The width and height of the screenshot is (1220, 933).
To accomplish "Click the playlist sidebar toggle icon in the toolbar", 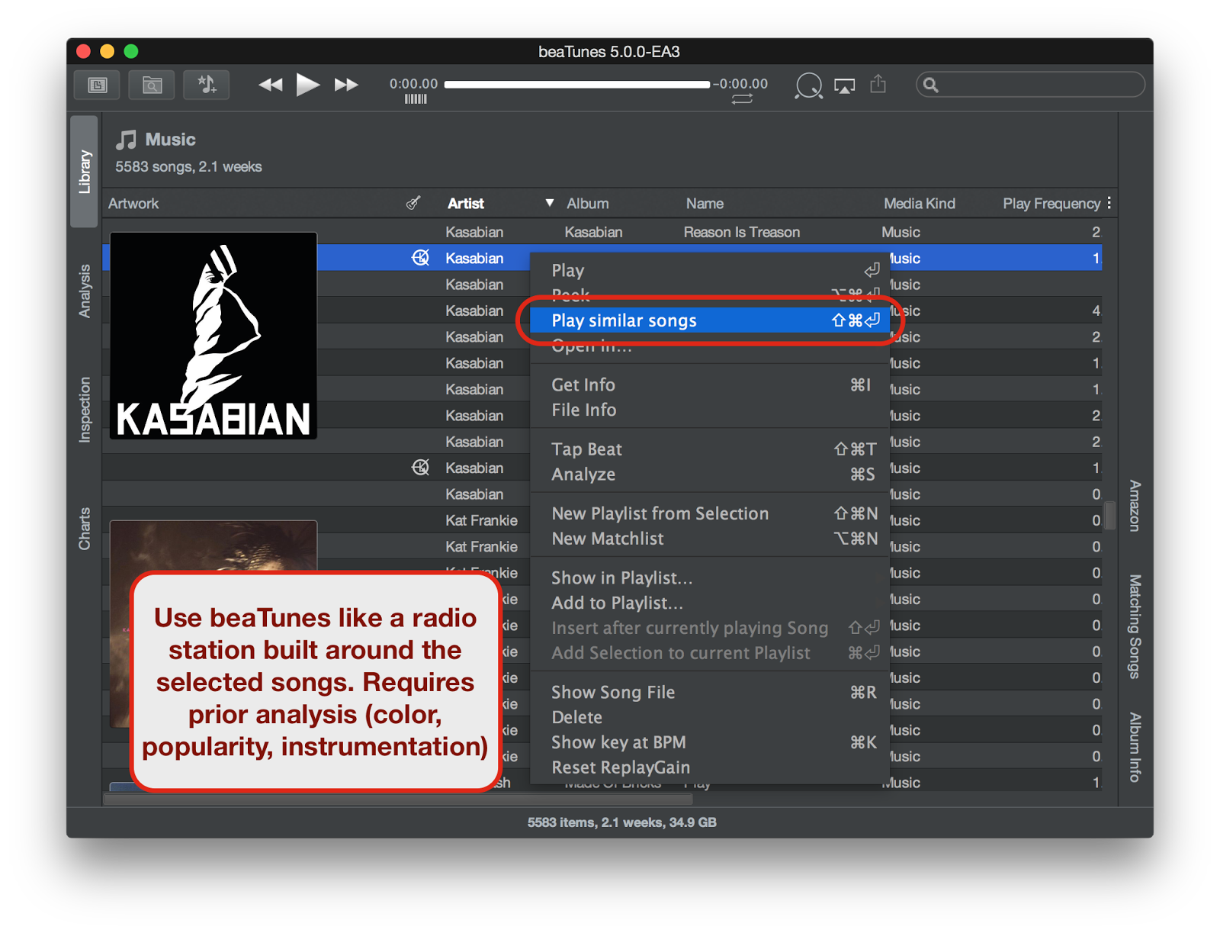I will tap(97, 85).
